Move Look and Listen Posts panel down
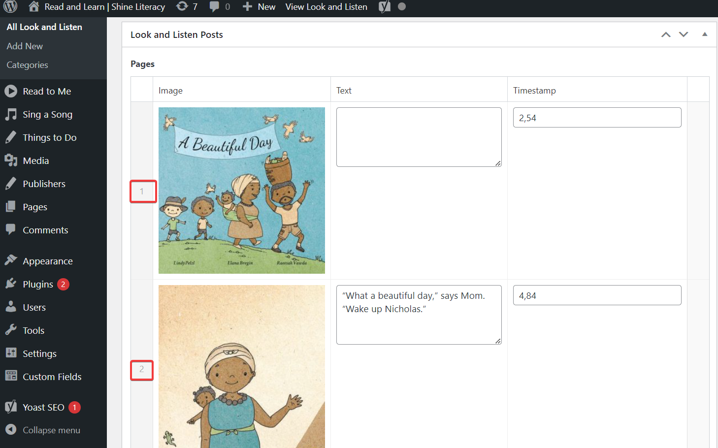 click(x=684, y=34)
